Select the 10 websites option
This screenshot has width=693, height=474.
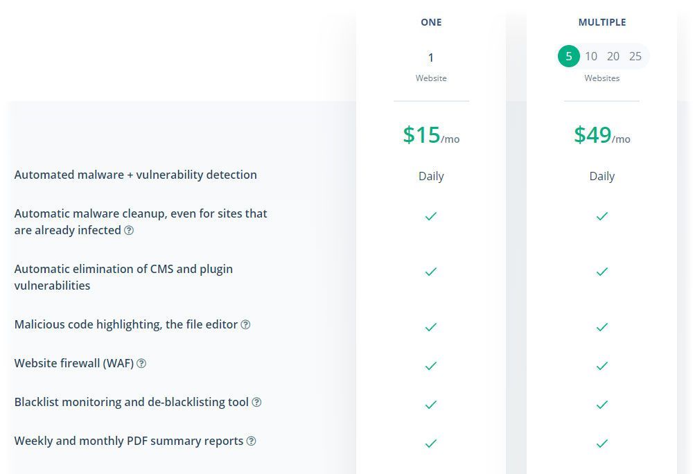591,57
